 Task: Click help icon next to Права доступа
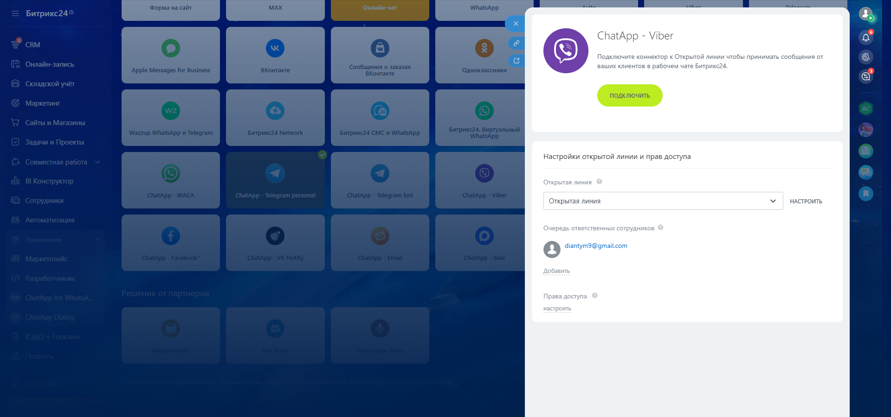[594, 296]
